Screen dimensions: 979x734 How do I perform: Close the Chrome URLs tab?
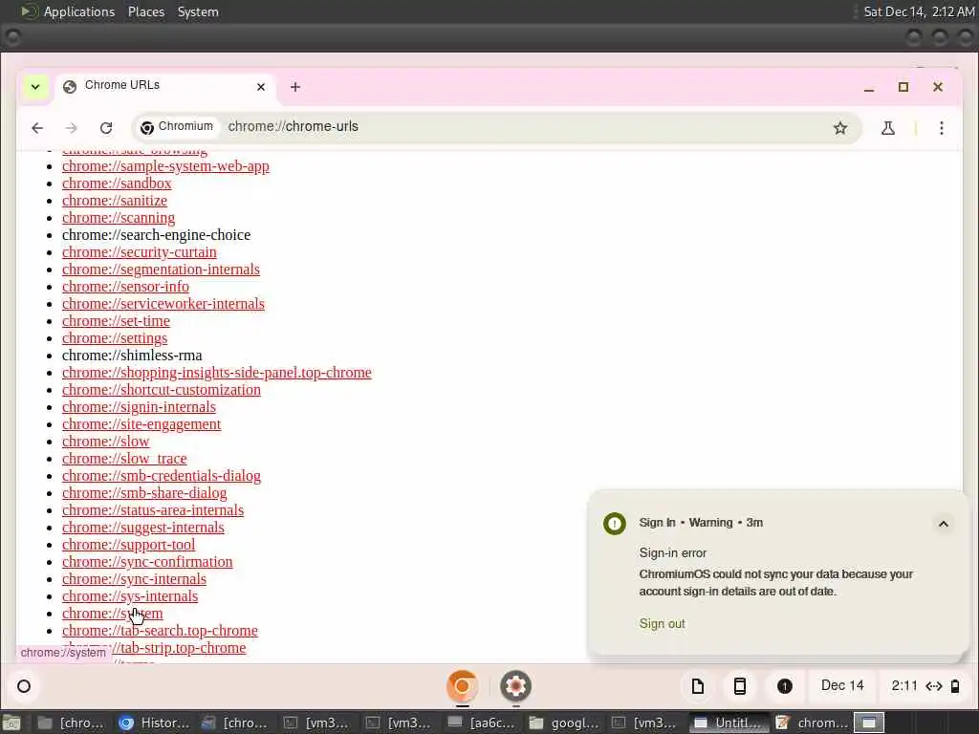pos(261,87)
